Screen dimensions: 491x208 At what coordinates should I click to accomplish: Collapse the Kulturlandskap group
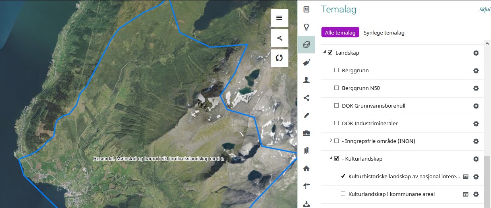point(331,158)
